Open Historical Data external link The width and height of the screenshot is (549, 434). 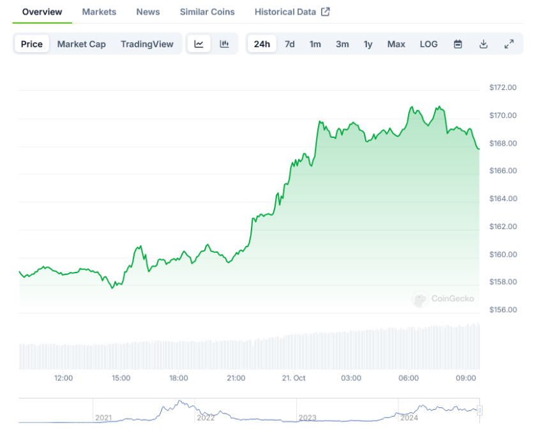(292, 12)
